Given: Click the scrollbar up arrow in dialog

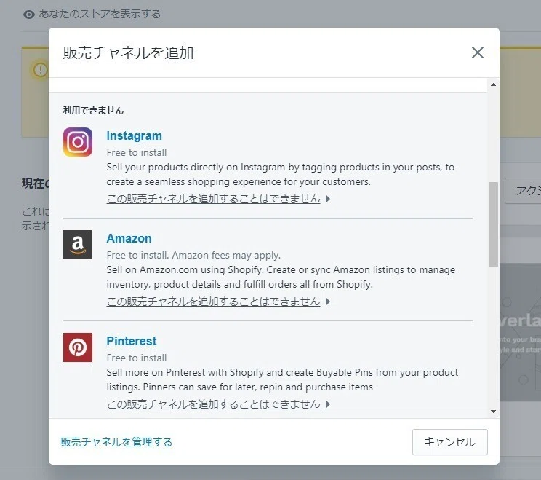Looking at the screenshot, I should tap(493, 84).
